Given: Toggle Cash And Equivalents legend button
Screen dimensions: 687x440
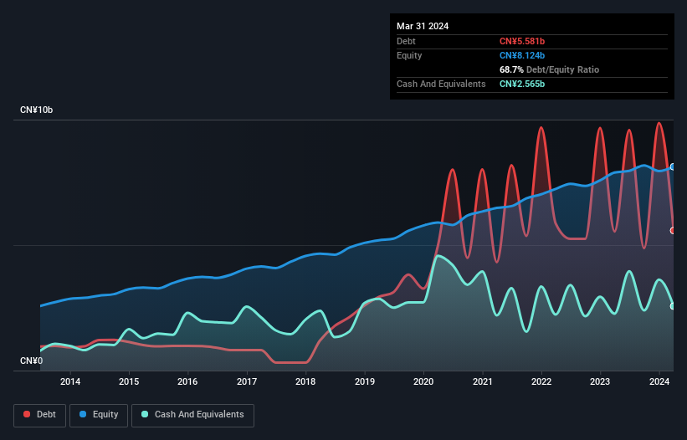Looking at the screenshot, I should click(x=192, y=415).
